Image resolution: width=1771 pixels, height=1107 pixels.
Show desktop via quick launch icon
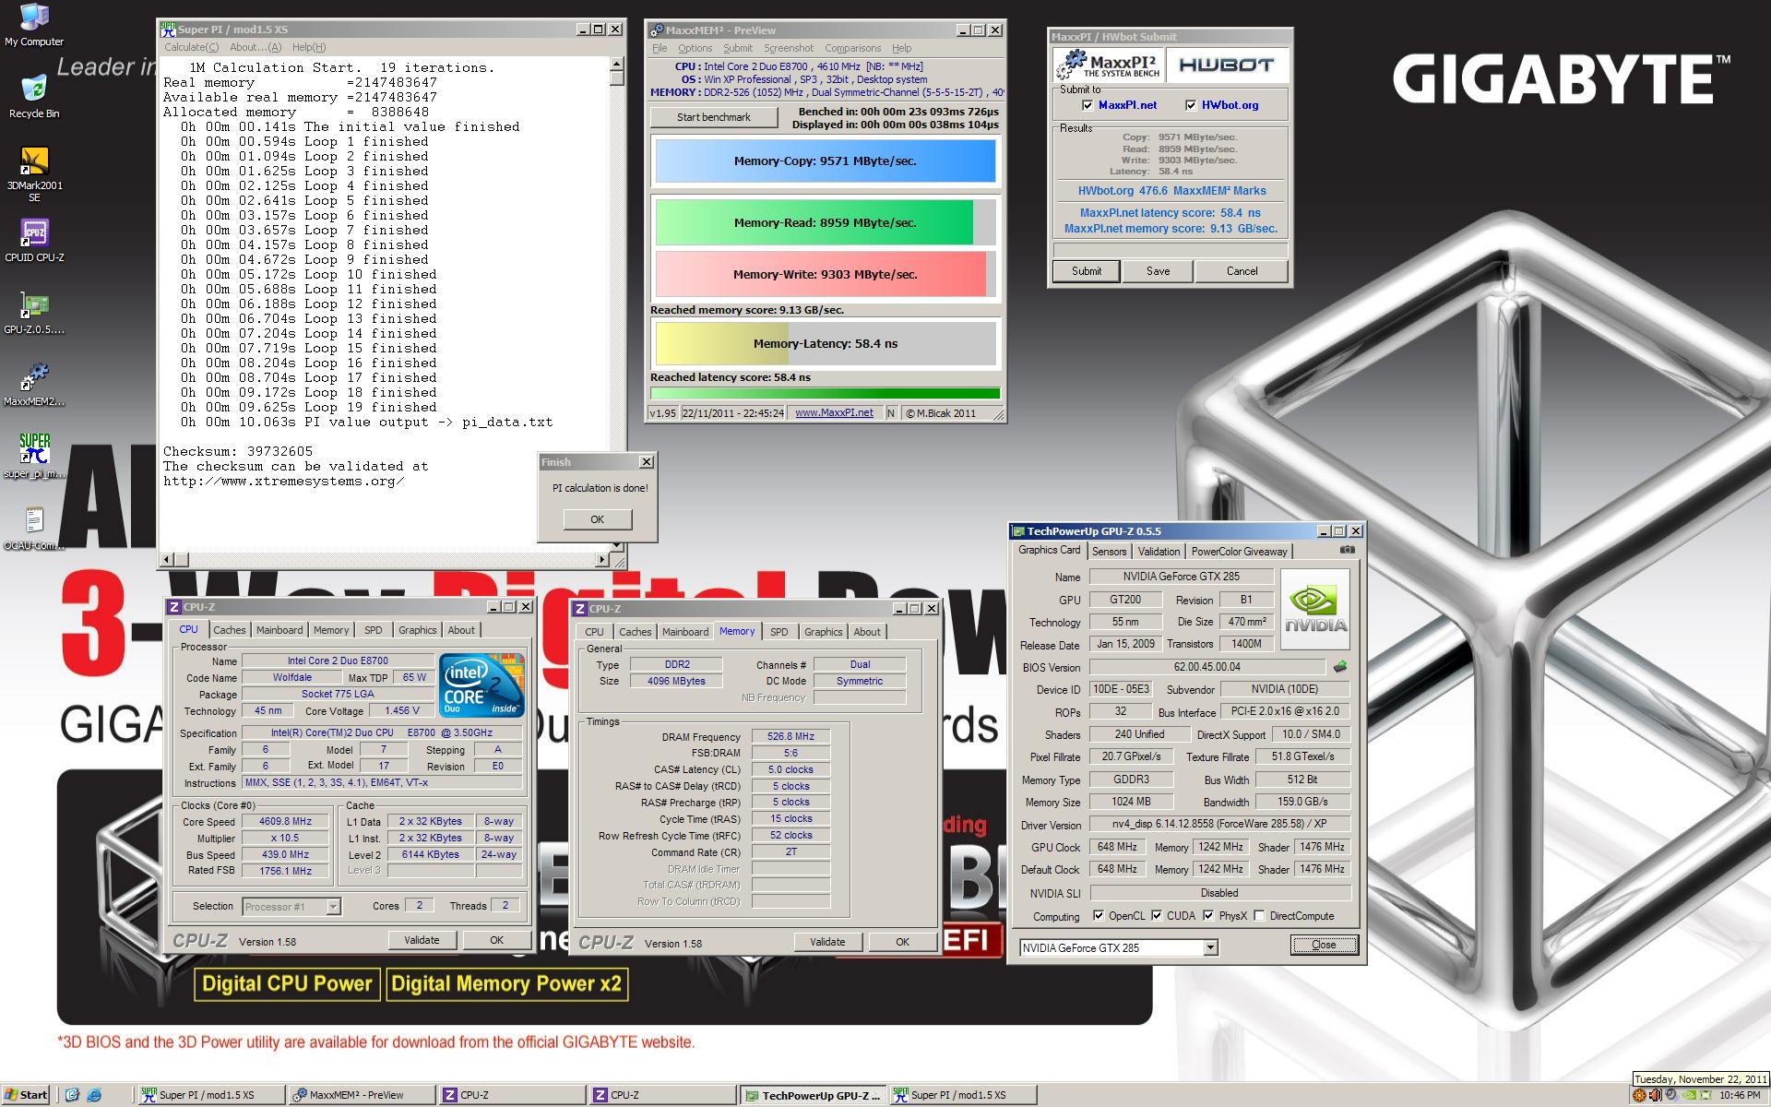(73, 1095)
